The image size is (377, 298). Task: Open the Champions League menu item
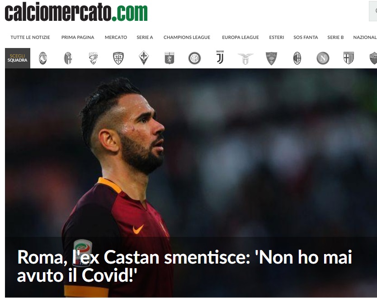(187, 37)
